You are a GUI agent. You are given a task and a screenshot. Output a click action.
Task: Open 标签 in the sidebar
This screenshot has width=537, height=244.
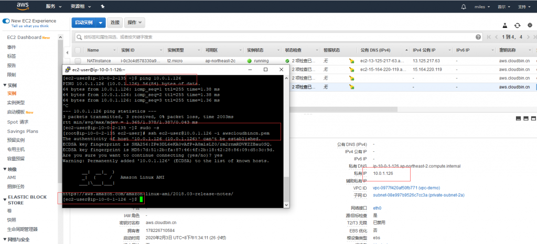tap(12, 56)
